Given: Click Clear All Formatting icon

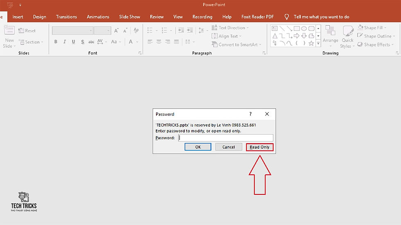Looking at the screenshot, I should pyautogui.click(x=136, y=30).
